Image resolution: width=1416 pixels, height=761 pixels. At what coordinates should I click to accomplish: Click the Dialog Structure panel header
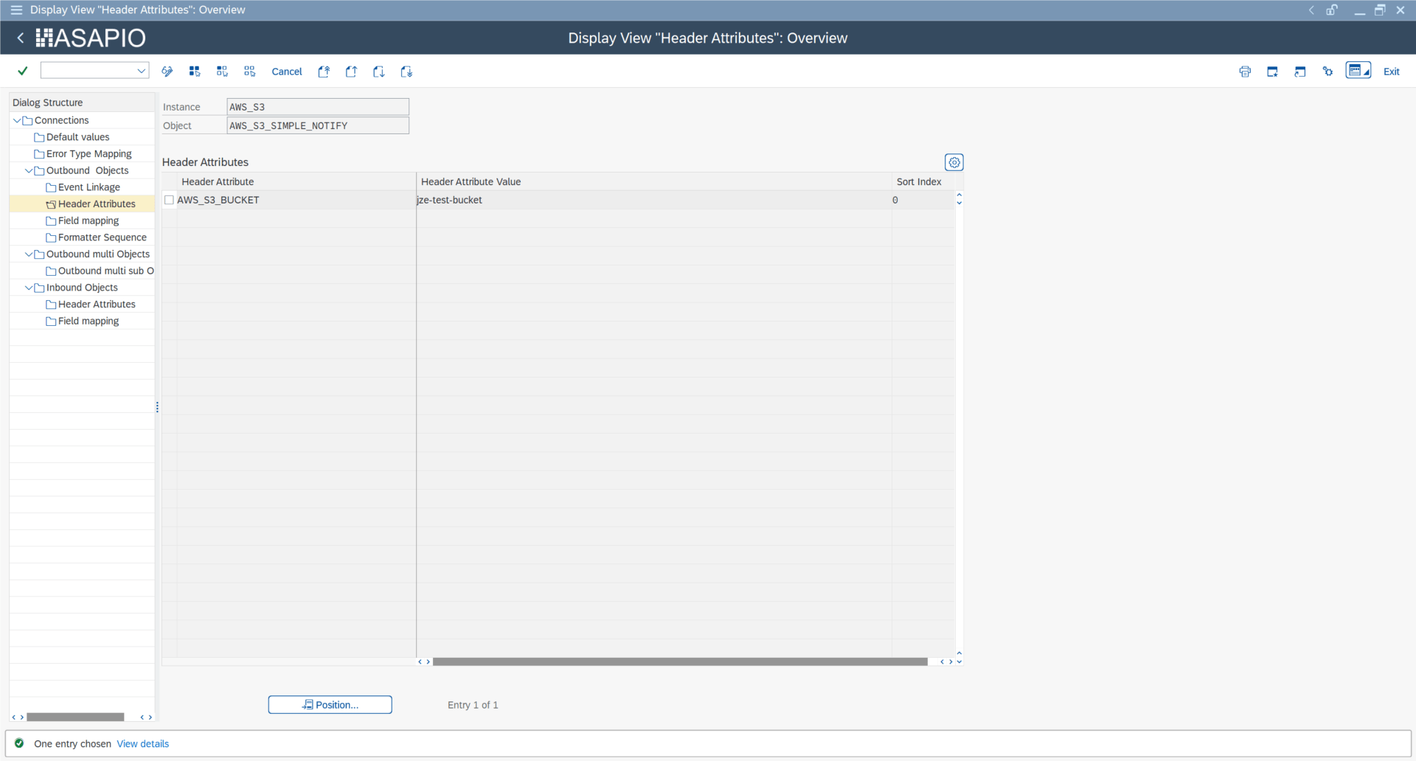coord(82,102)
